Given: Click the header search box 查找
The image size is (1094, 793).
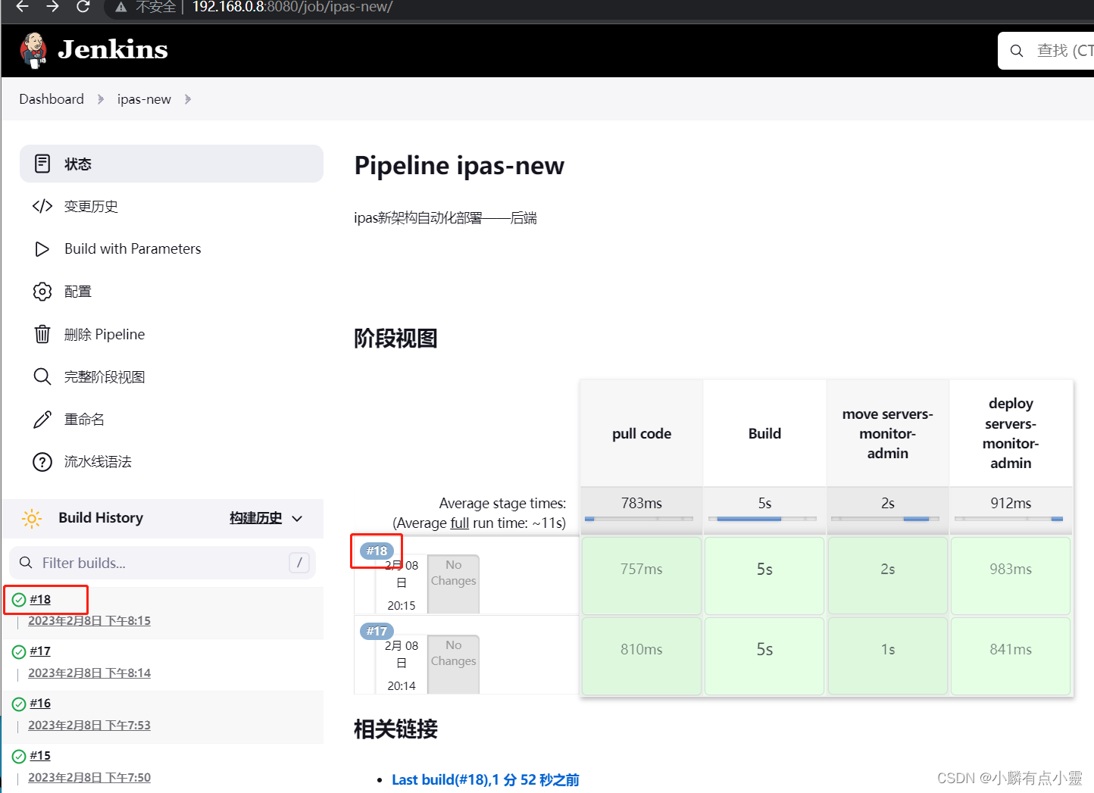Looking at the screenshot, I should click(1046, 51).
